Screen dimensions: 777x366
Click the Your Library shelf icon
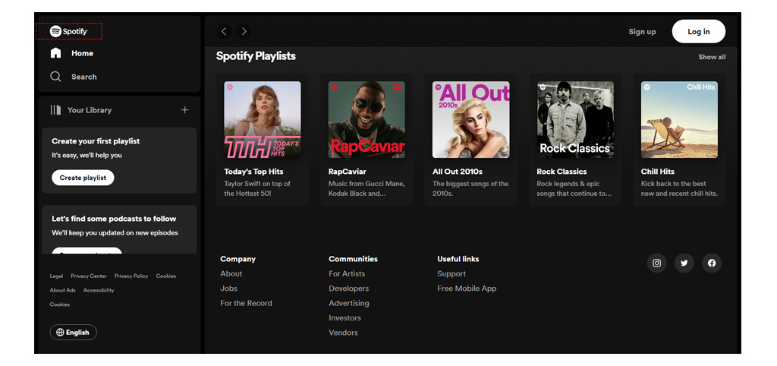tap(55, 110)
